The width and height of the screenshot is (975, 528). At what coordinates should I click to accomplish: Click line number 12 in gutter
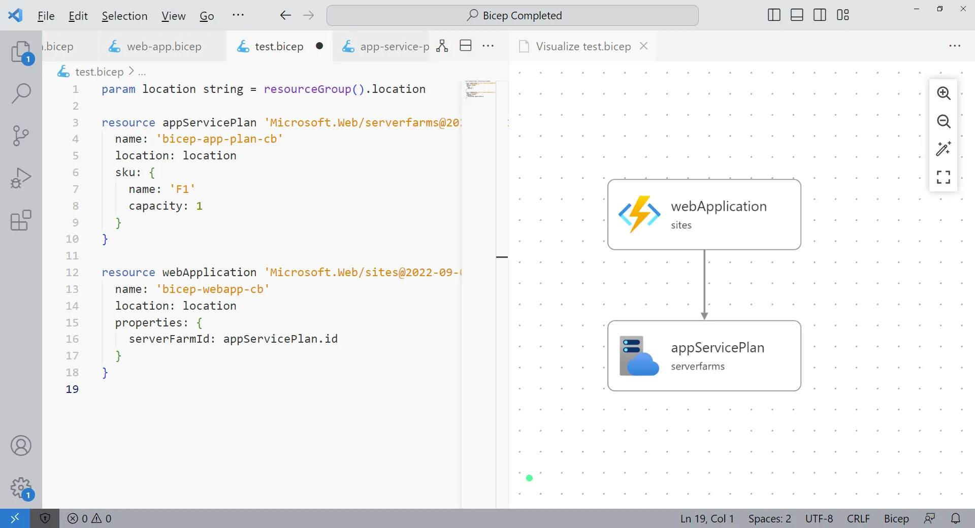pos(72,273)
